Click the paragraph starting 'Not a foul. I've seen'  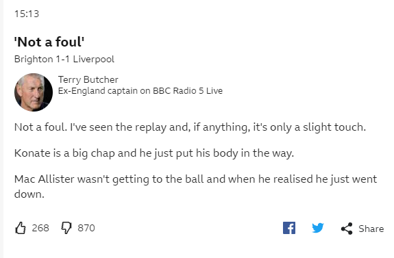click(190, 127)
